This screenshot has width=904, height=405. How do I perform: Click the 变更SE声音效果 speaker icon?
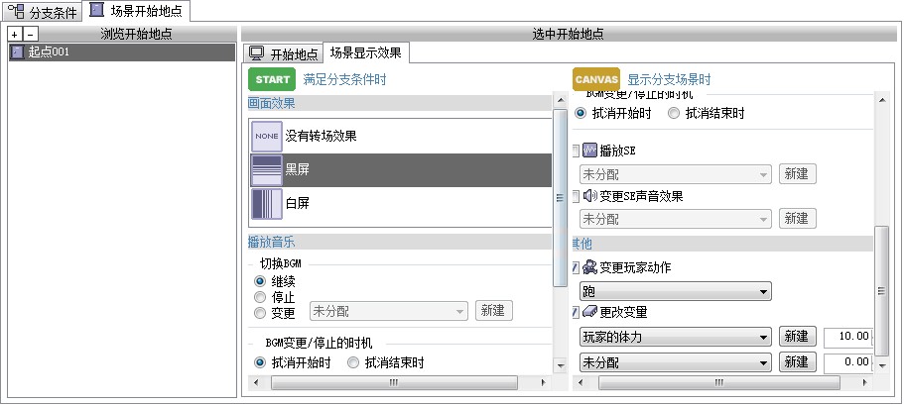click(589, 196)
